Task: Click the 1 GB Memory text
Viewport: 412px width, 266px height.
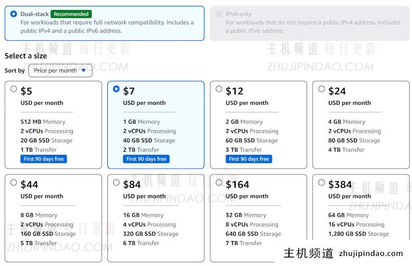Action: point(142,122)
